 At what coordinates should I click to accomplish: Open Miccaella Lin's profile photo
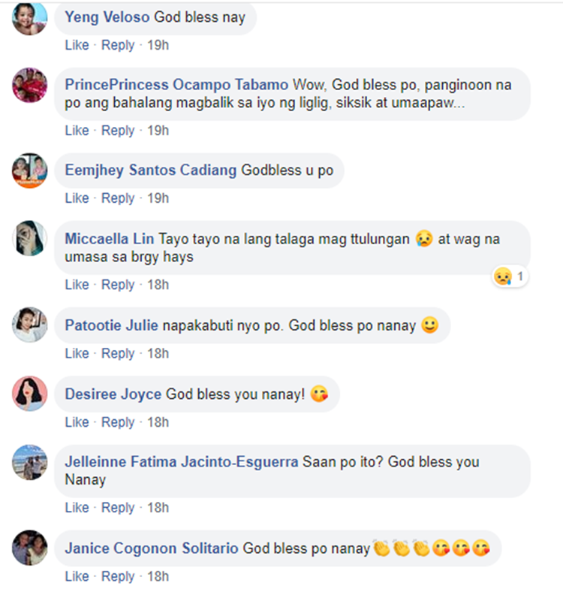pyautogui.click(x=30, y=238)
